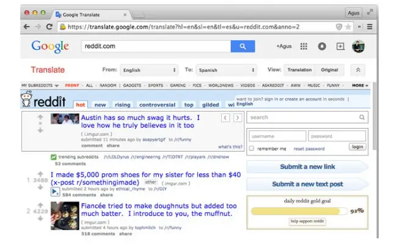Select the rising tab

(122, 105)
